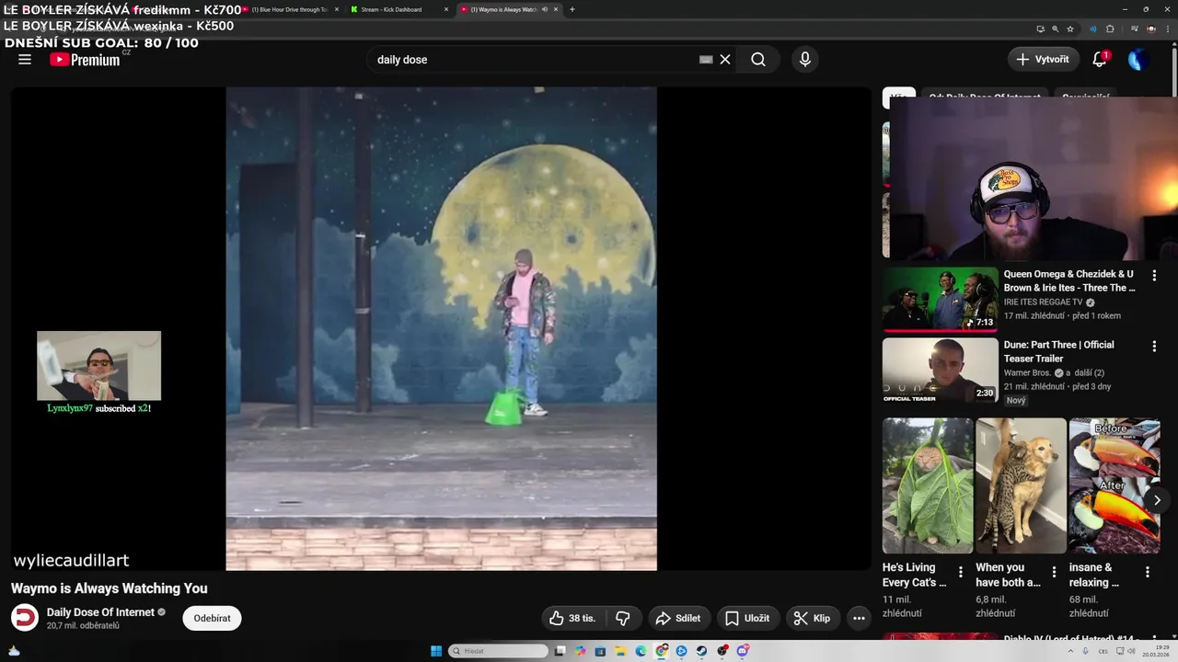
Task: Open the cat under leaf short thumbnail
Action: pos(927,486)
